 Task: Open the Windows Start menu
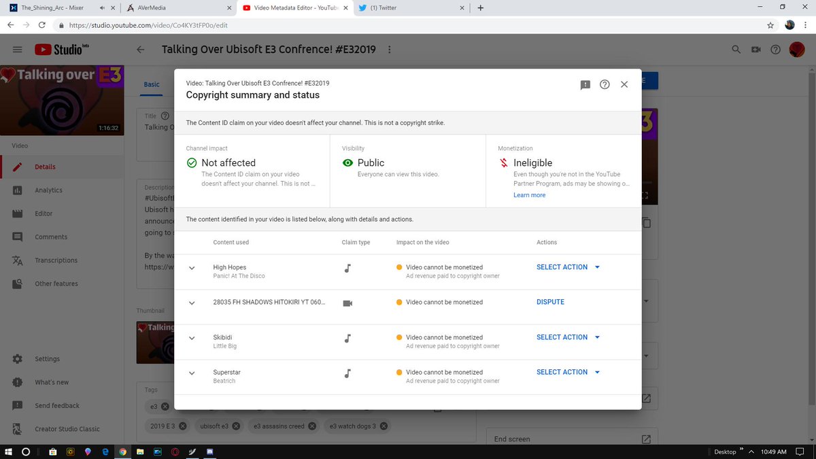[x=8, y=452]
